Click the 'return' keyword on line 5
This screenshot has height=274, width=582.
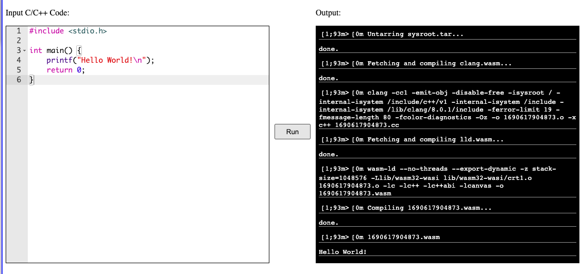pos(59,69)
